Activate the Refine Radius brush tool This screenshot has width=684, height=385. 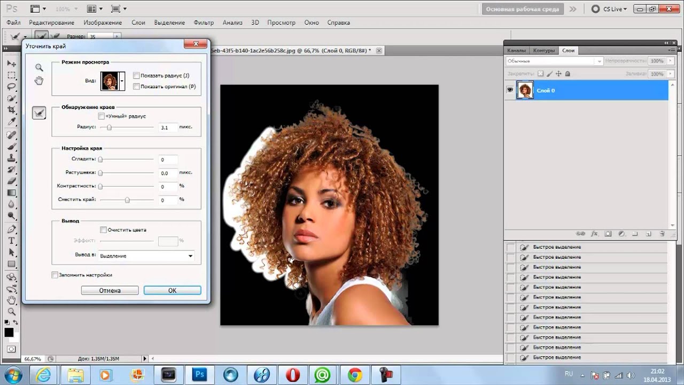pos(39,113)
